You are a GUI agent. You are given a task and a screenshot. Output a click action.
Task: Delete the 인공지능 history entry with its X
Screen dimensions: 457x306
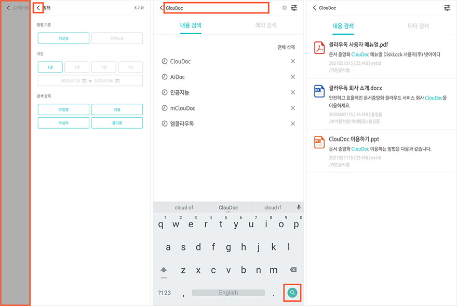coord(293,92)
